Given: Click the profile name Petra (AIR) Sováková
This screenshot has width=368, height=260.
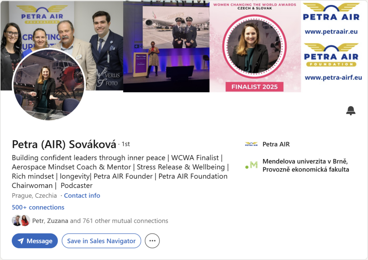Looking at the screenshot, I should click(x=64, y=144).
